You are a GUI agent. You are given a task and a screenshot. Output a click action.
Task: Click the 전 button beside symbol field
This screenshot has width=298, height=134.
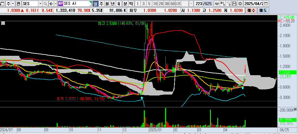[x=18, y=3]
